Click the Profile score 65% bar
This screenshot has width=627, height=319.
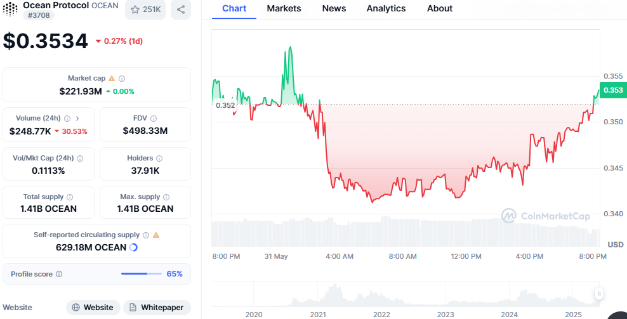(x=141, y=274)
